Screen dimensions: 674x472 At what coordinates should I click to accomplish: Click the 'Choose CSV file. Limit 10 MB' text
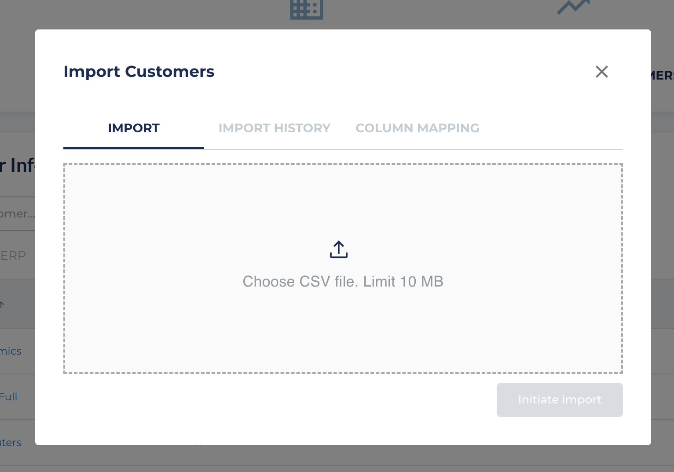tap(343, 282)
